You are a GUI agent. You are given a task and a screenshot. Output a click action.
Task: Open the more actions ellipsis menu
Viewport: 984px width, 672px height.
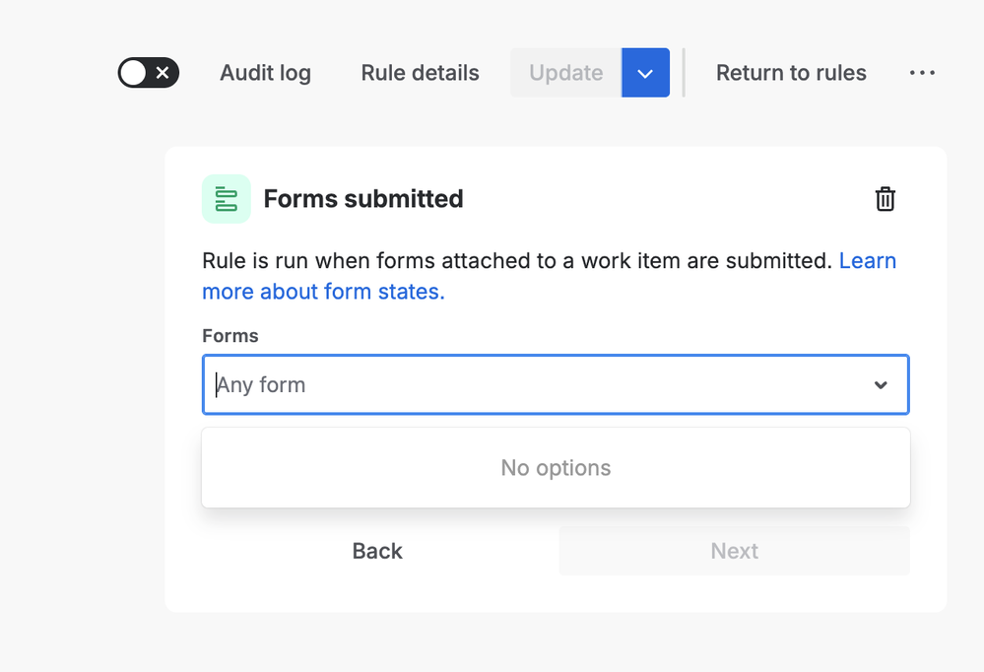pos(922,73)
